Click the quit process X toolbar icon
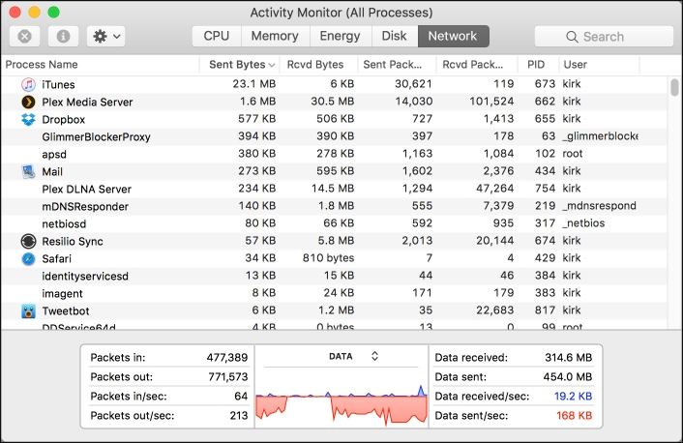 (25, 36)
